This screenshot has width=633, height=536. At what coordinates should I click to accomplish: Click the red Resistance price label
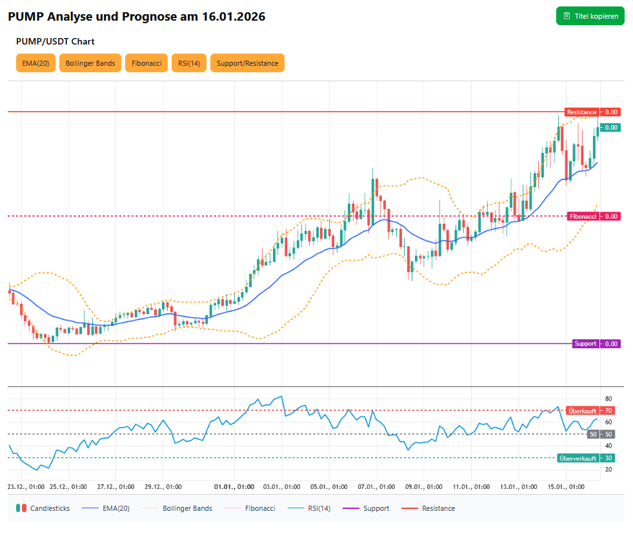[x=582, y=112]
